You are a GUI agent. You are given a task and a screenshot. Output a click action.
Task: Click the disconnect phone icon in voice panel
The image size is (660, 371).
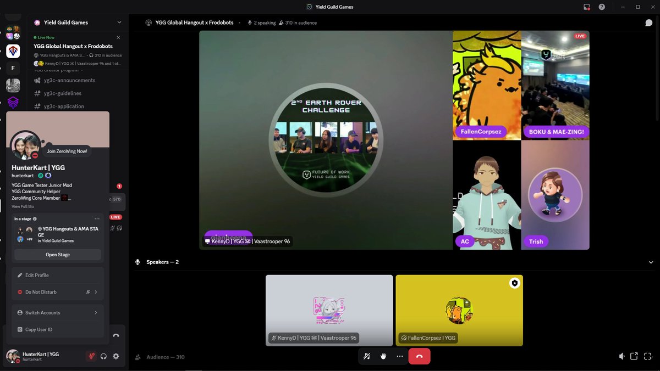pyautogui.click(x=116, y=335)
